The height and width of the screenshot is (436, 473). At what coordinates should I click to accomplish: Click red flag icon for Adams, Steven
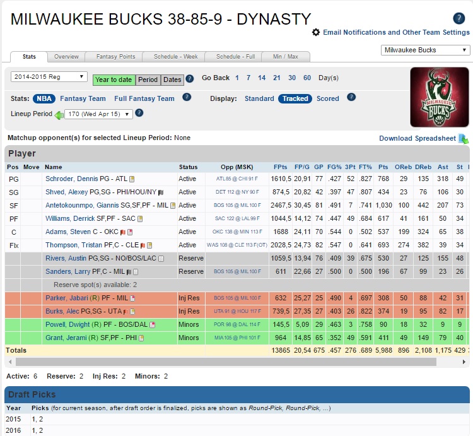[x=123, y=232]
